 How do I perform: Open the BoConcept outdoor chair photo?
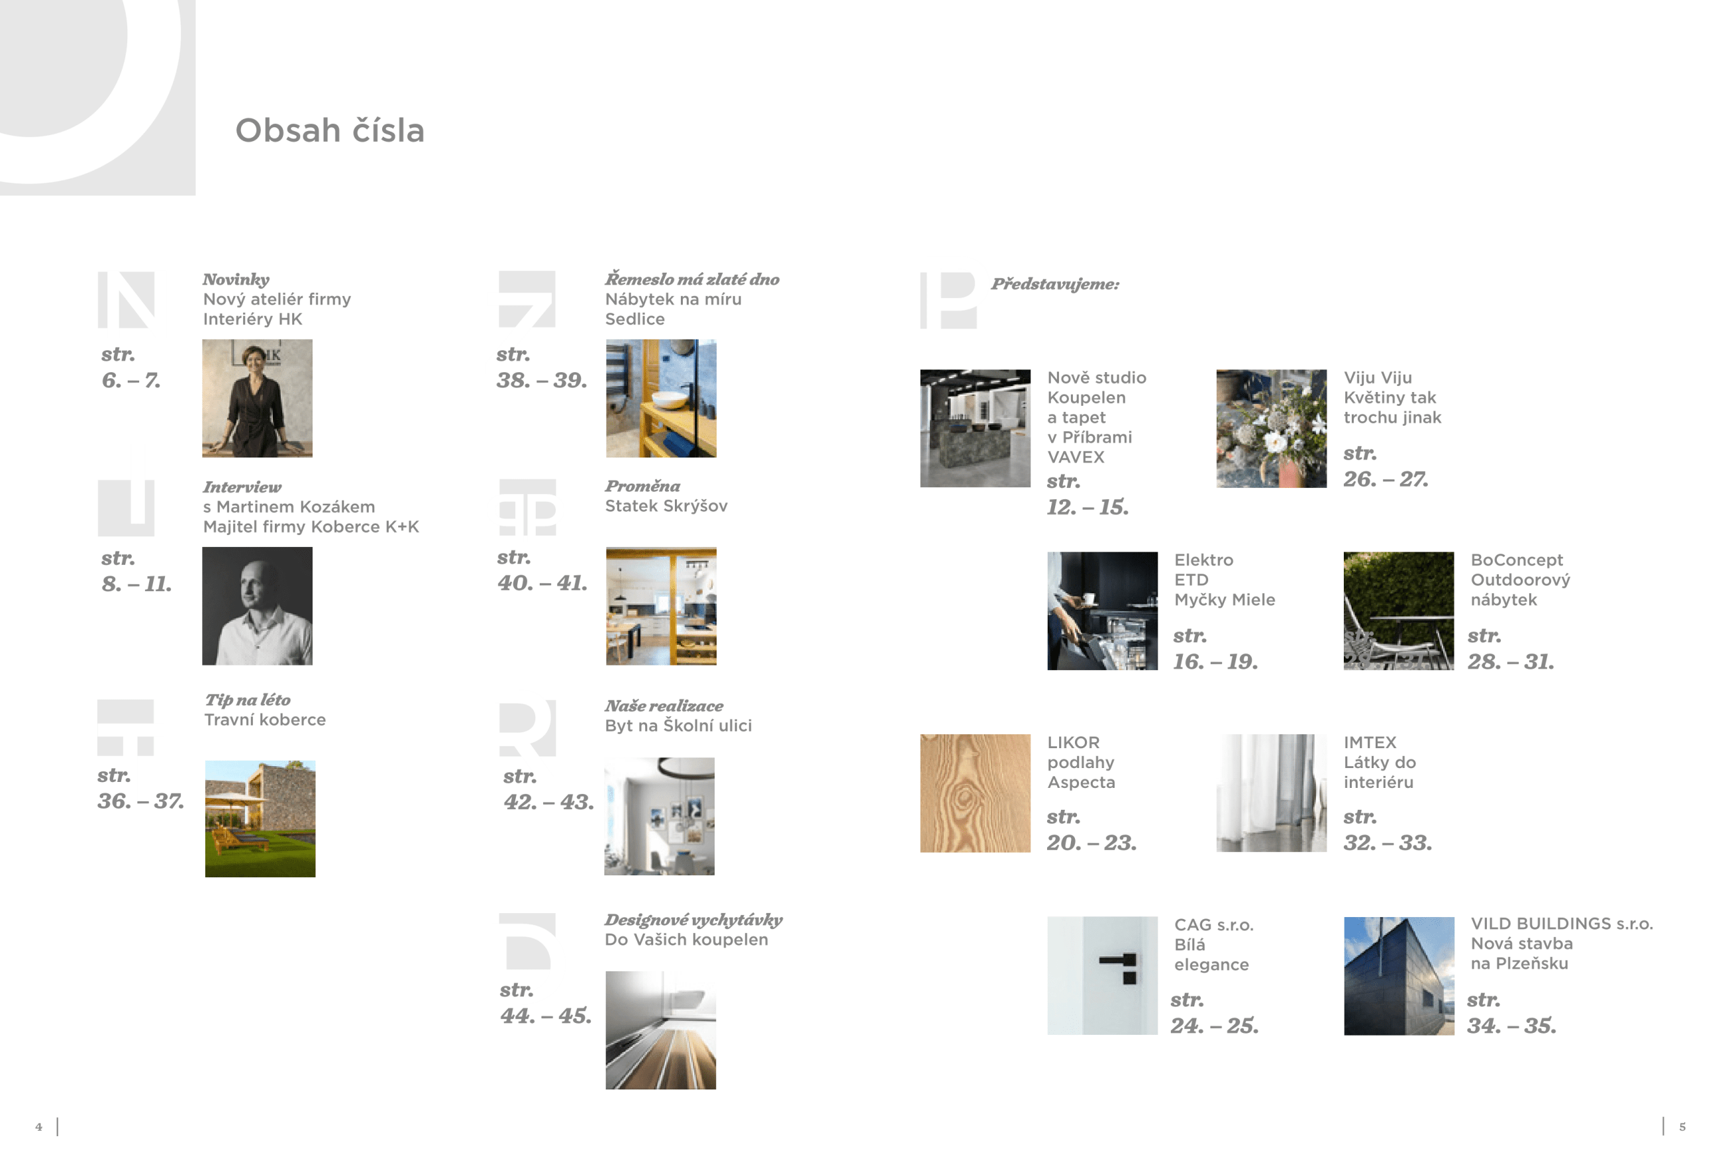tap(1399, 611)
